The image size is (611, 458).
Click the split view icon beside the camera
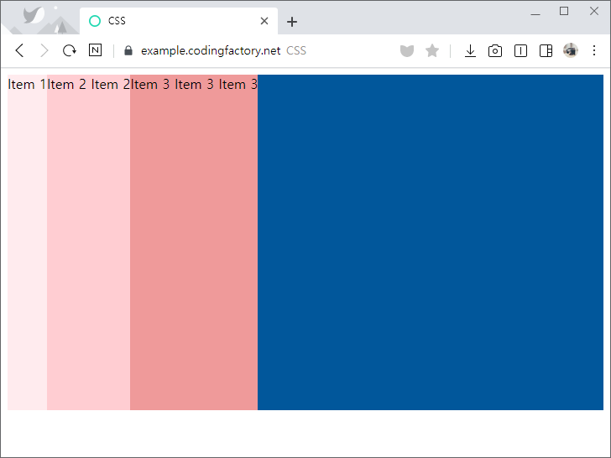(x=520, y=51)
